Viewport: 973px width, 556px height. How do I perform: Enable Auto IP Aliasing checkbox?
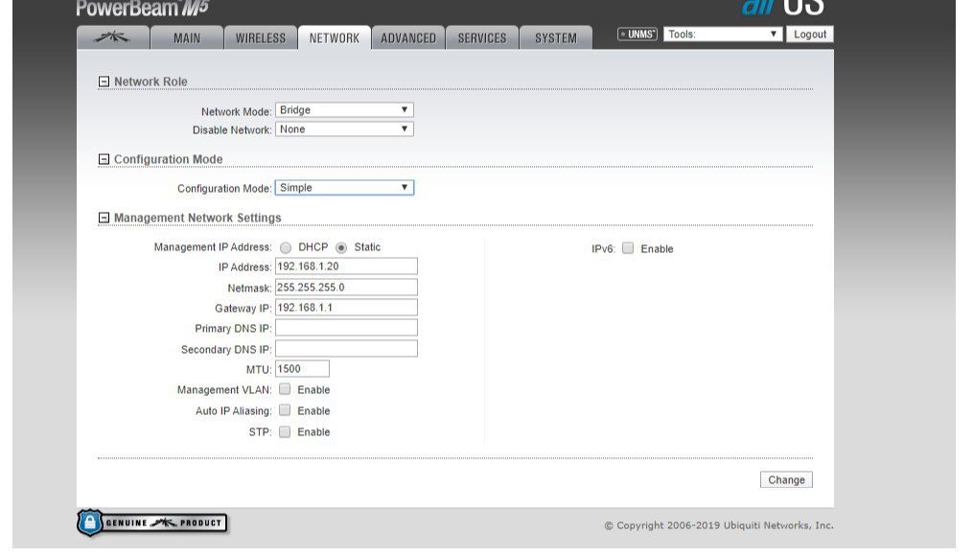[x=285, y=410]
